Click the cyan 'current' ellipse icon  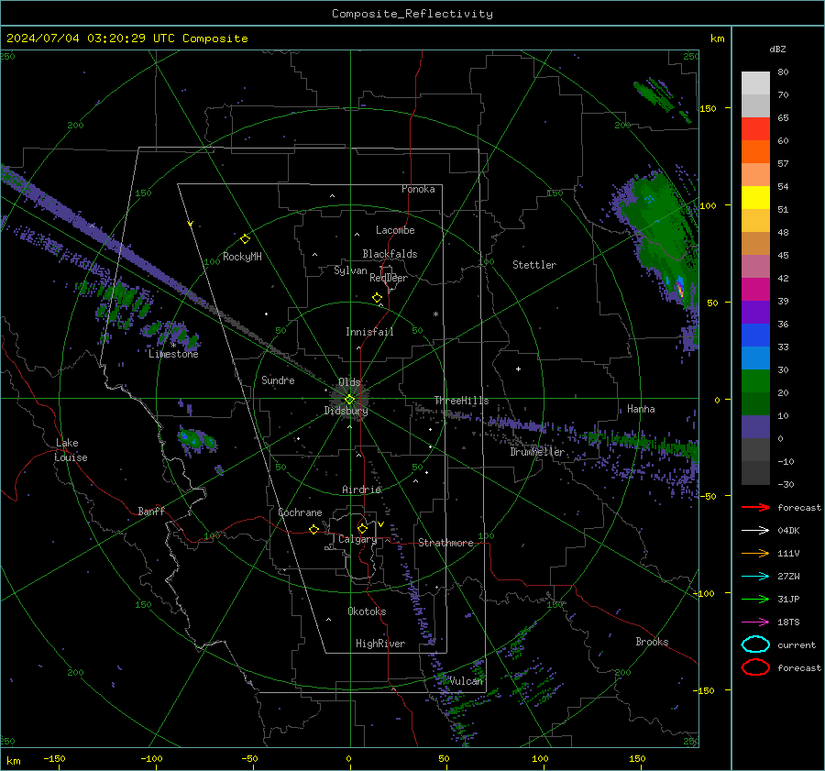point(755,644)
